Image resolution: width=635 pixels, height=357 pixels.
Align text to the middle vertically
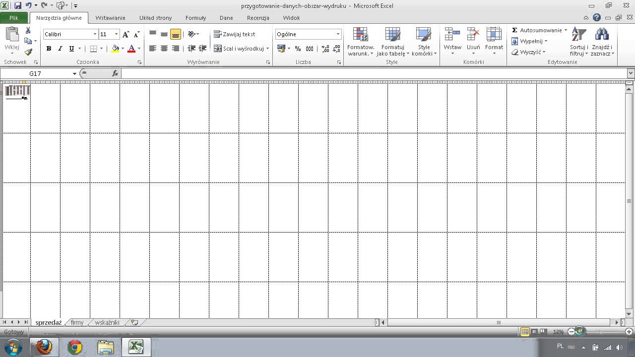point(164,34)
